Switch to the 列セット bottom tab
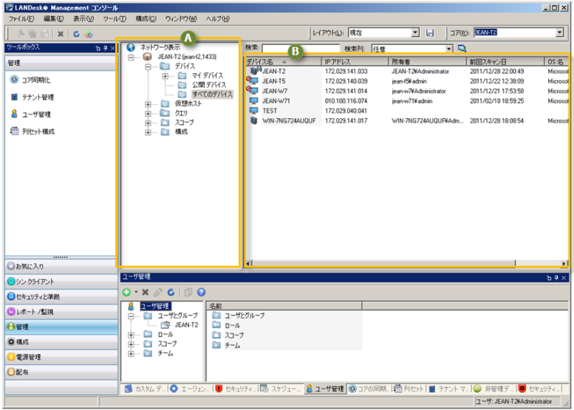The width and height of the screenshot is (574, 410). [x=409, y=389]
